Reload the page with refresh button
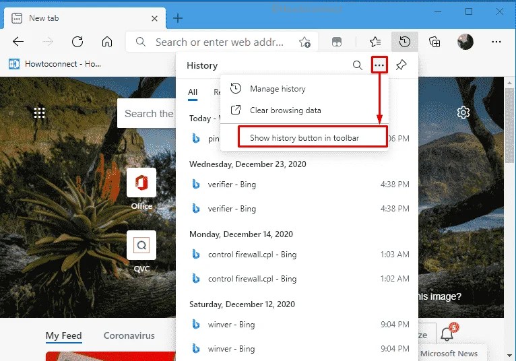This screenshot has width=516, height=361. point(77,42)
